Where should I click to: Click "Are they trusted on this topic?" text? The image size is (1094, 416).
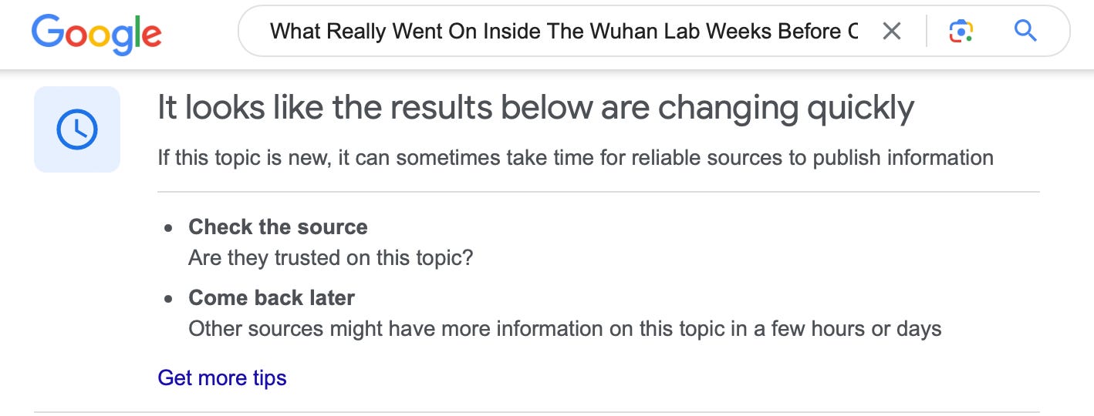[330, 257]
